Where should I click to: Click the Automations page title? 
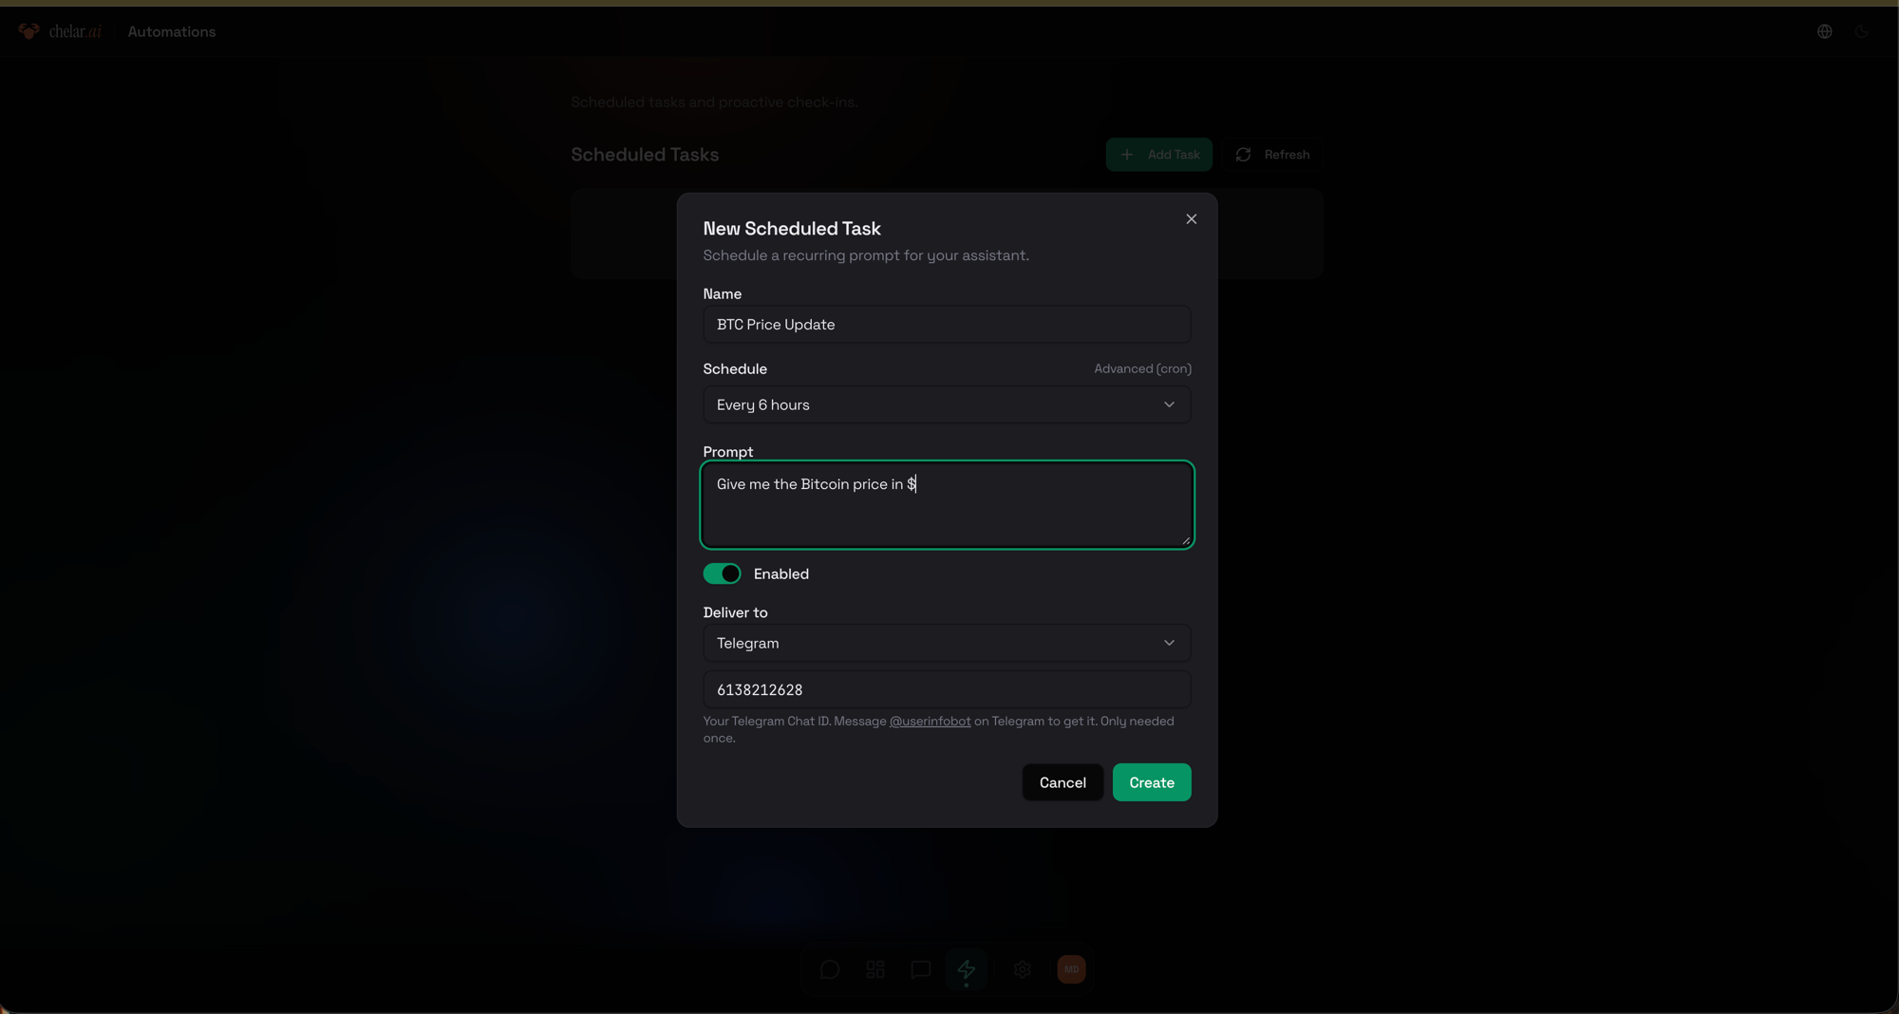tap(172, 31)
